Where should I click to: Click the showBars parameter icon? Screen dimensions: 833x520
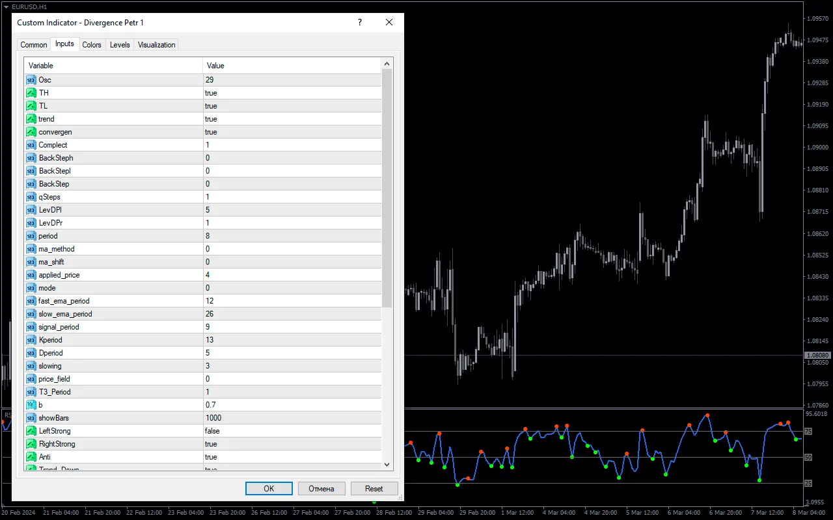31,418
